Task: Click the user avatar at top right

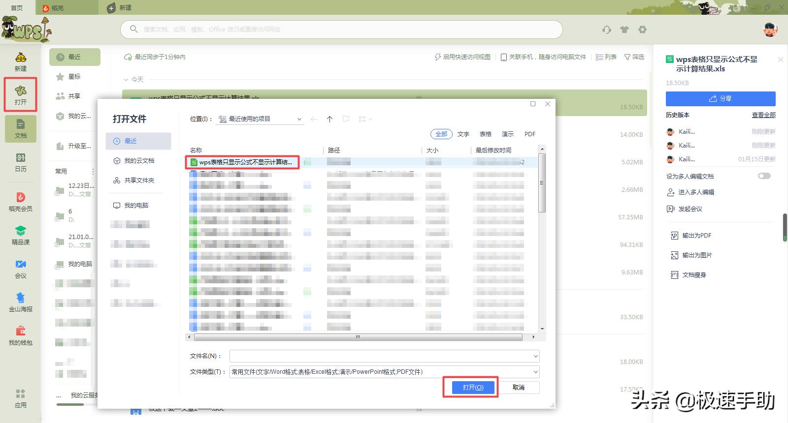Action: [x=770, y=30]
